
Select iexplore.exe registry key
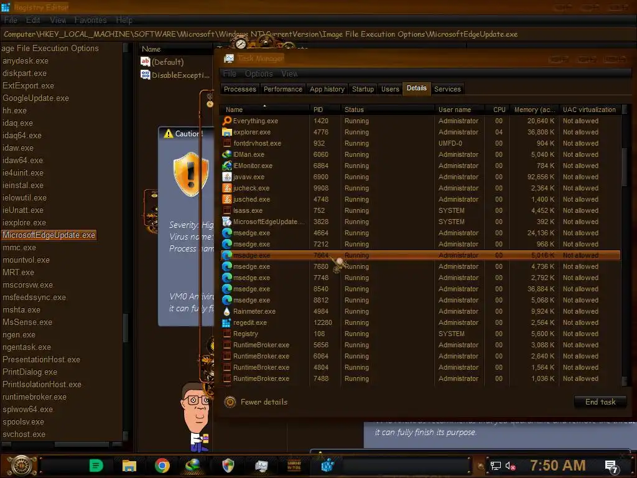coord(24,223)
